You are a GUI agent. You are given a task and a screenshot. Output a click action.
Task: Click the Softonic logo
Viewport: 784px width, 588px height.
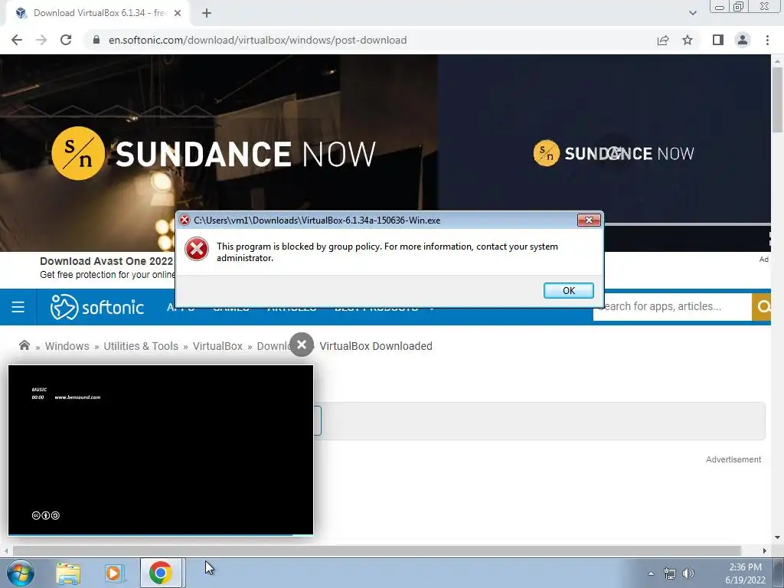[x=97, y=306]
